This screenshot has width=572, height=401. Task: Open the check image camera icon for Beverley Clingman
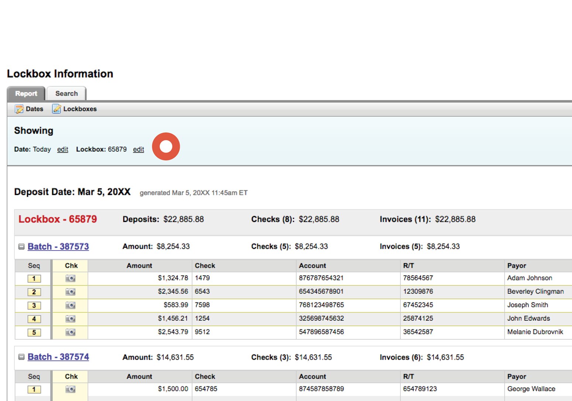[70, 292]
